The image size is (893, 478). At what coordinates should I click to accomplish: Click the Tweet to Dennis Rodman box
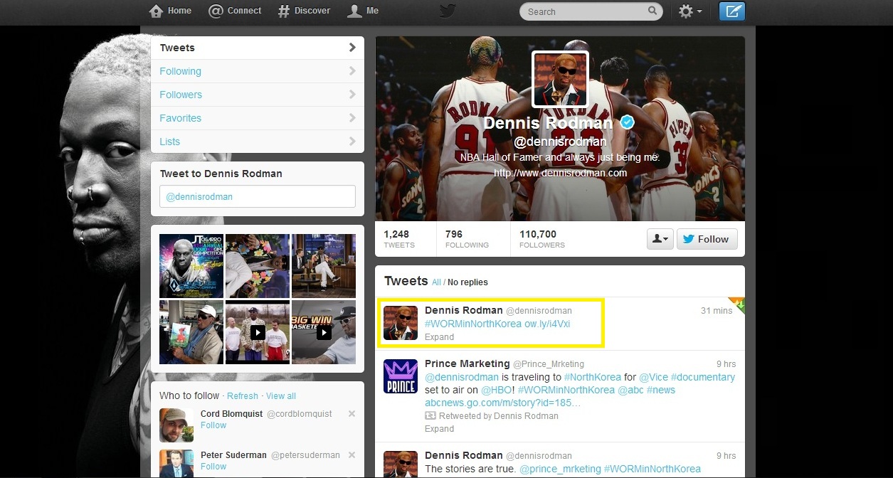click(258, 196)
